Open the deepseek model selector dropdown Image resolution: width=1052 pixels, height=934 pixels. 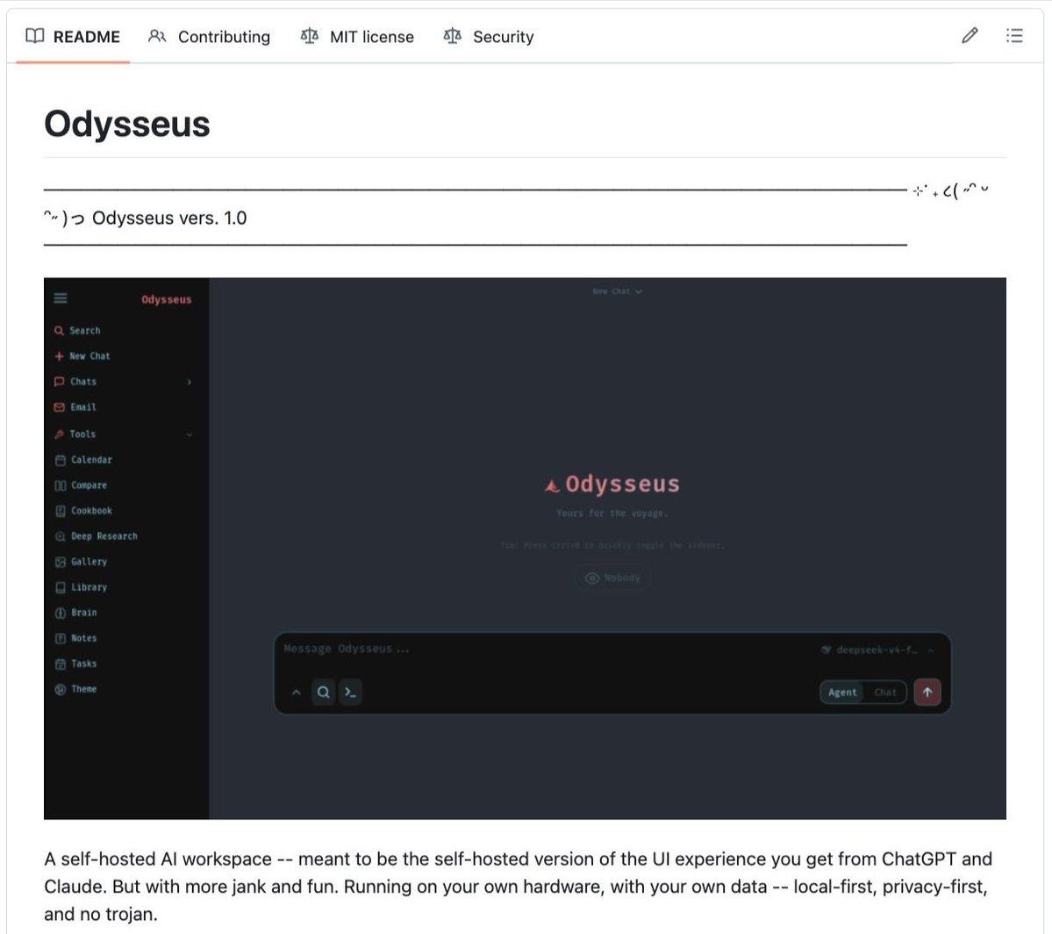click(877, 650)
